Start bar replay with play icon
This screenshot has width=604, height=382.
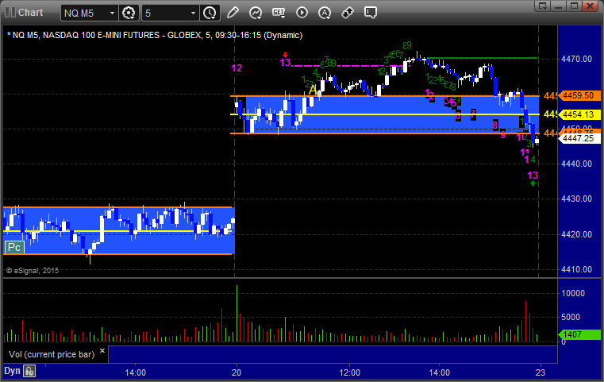click(x=302, y=13)
